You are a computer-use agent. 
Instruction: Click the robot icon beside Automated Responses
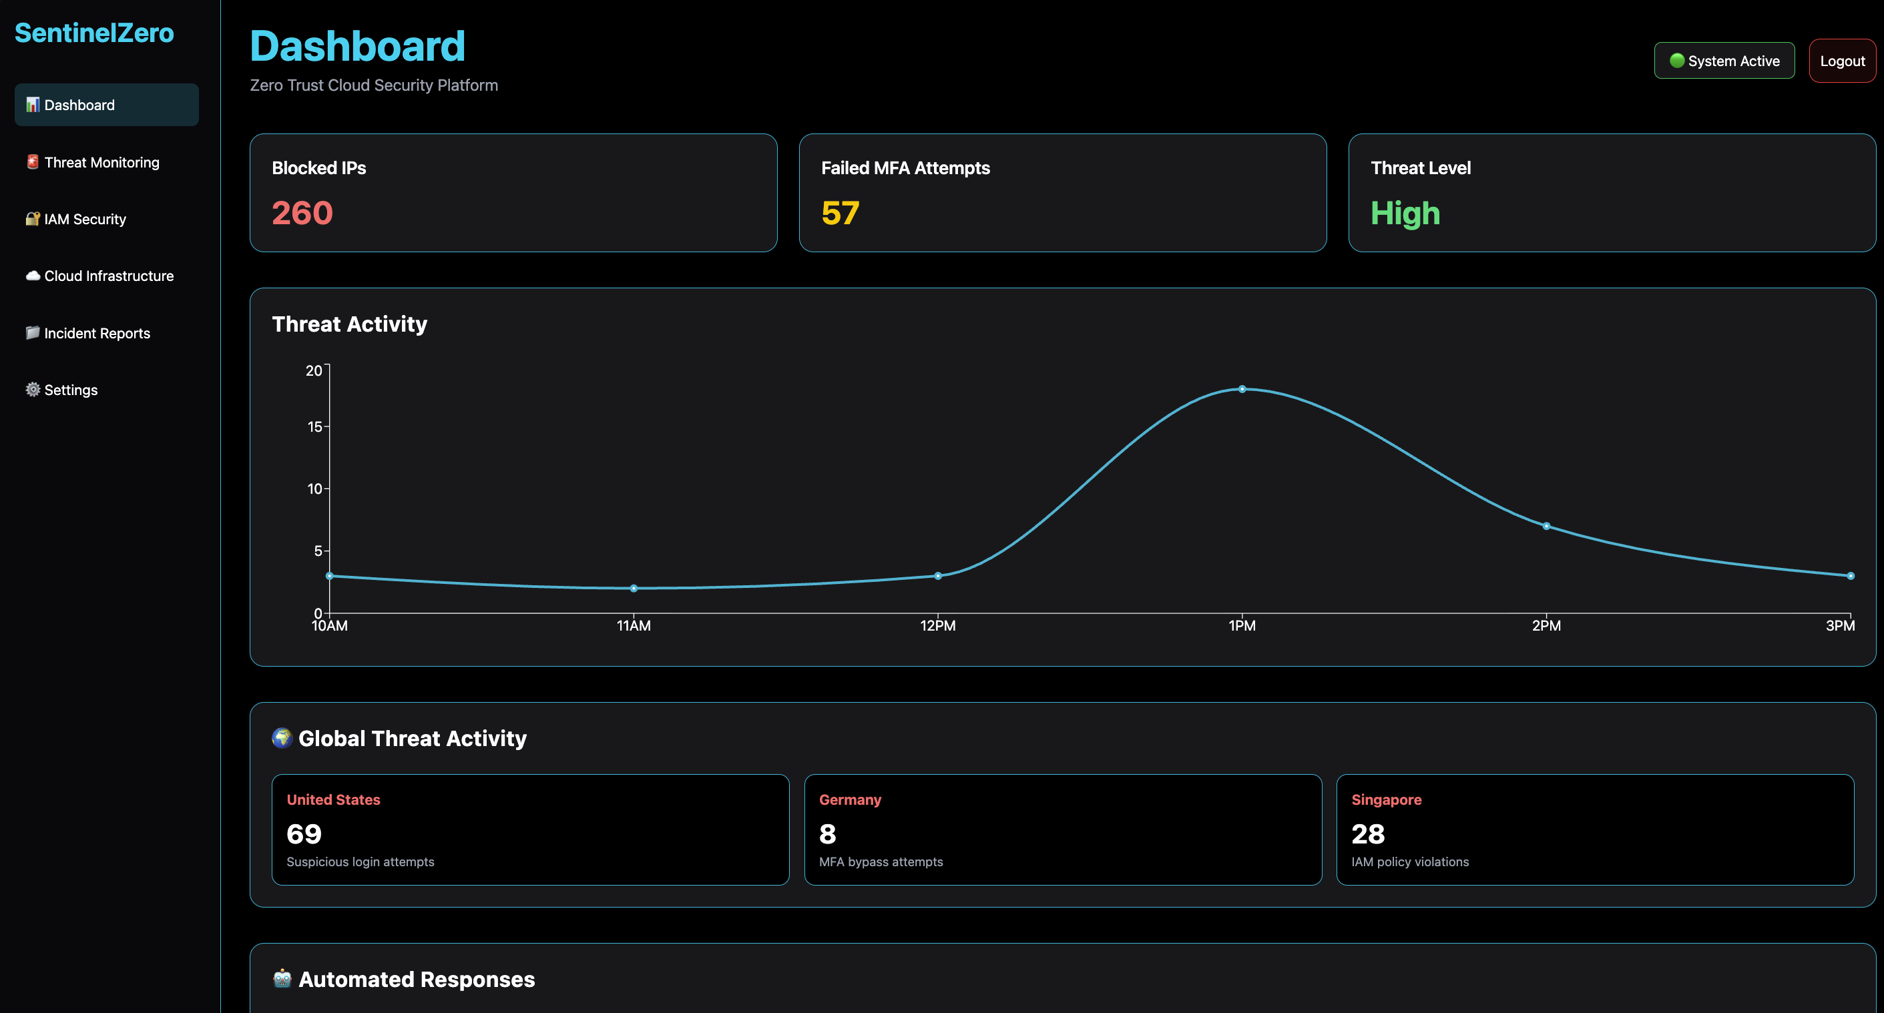[282, 979]
